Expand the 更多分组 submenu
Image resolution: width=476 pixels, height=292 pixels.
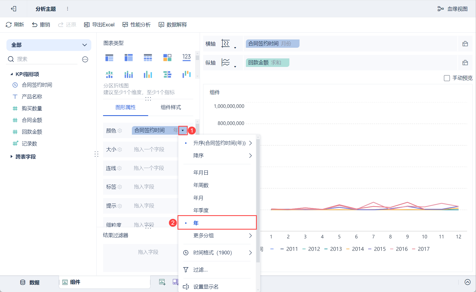pos(217,236)
